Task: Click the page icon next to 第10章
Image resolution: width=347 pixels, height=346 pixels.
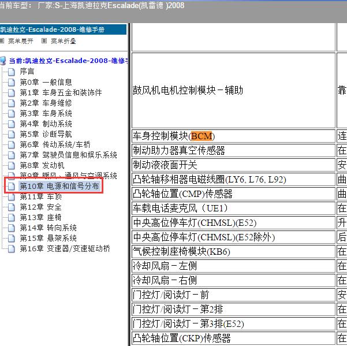Action: 12,187
